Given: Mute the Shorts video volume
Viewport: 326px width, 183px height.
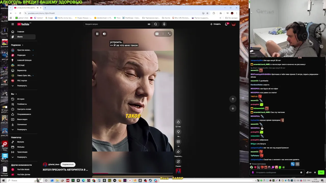Looking at the screenshot, I should coord(104,34).
